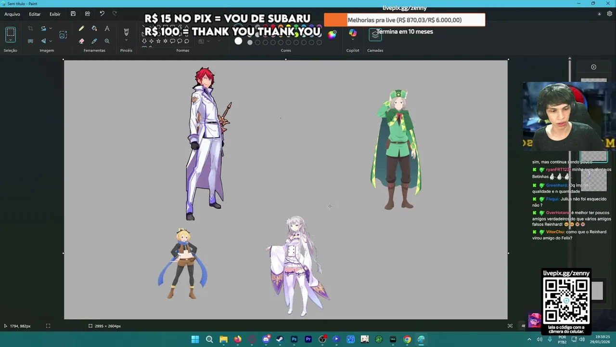The height and width of the screenshot is (347, 616).
Task: Open Discord from the taskbar
Action: coord(266,339)
